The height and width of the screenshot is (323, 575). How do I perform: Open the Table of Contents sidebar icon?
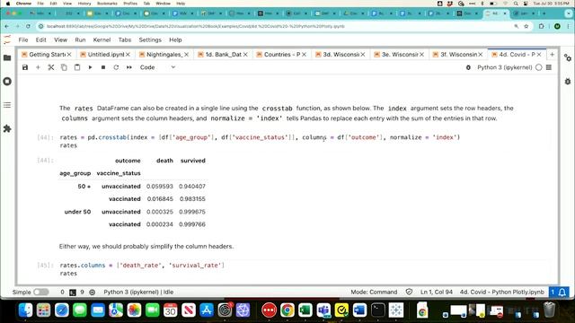7,105
